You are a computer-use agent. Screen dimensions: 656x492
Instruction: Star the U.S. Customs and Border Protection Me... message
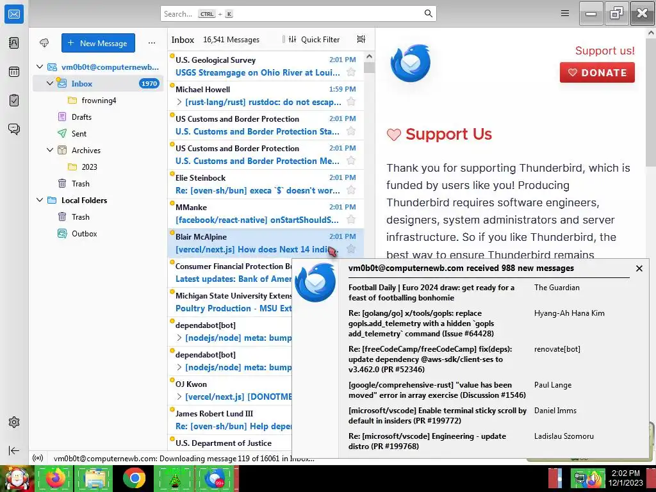tap(351, 160)
